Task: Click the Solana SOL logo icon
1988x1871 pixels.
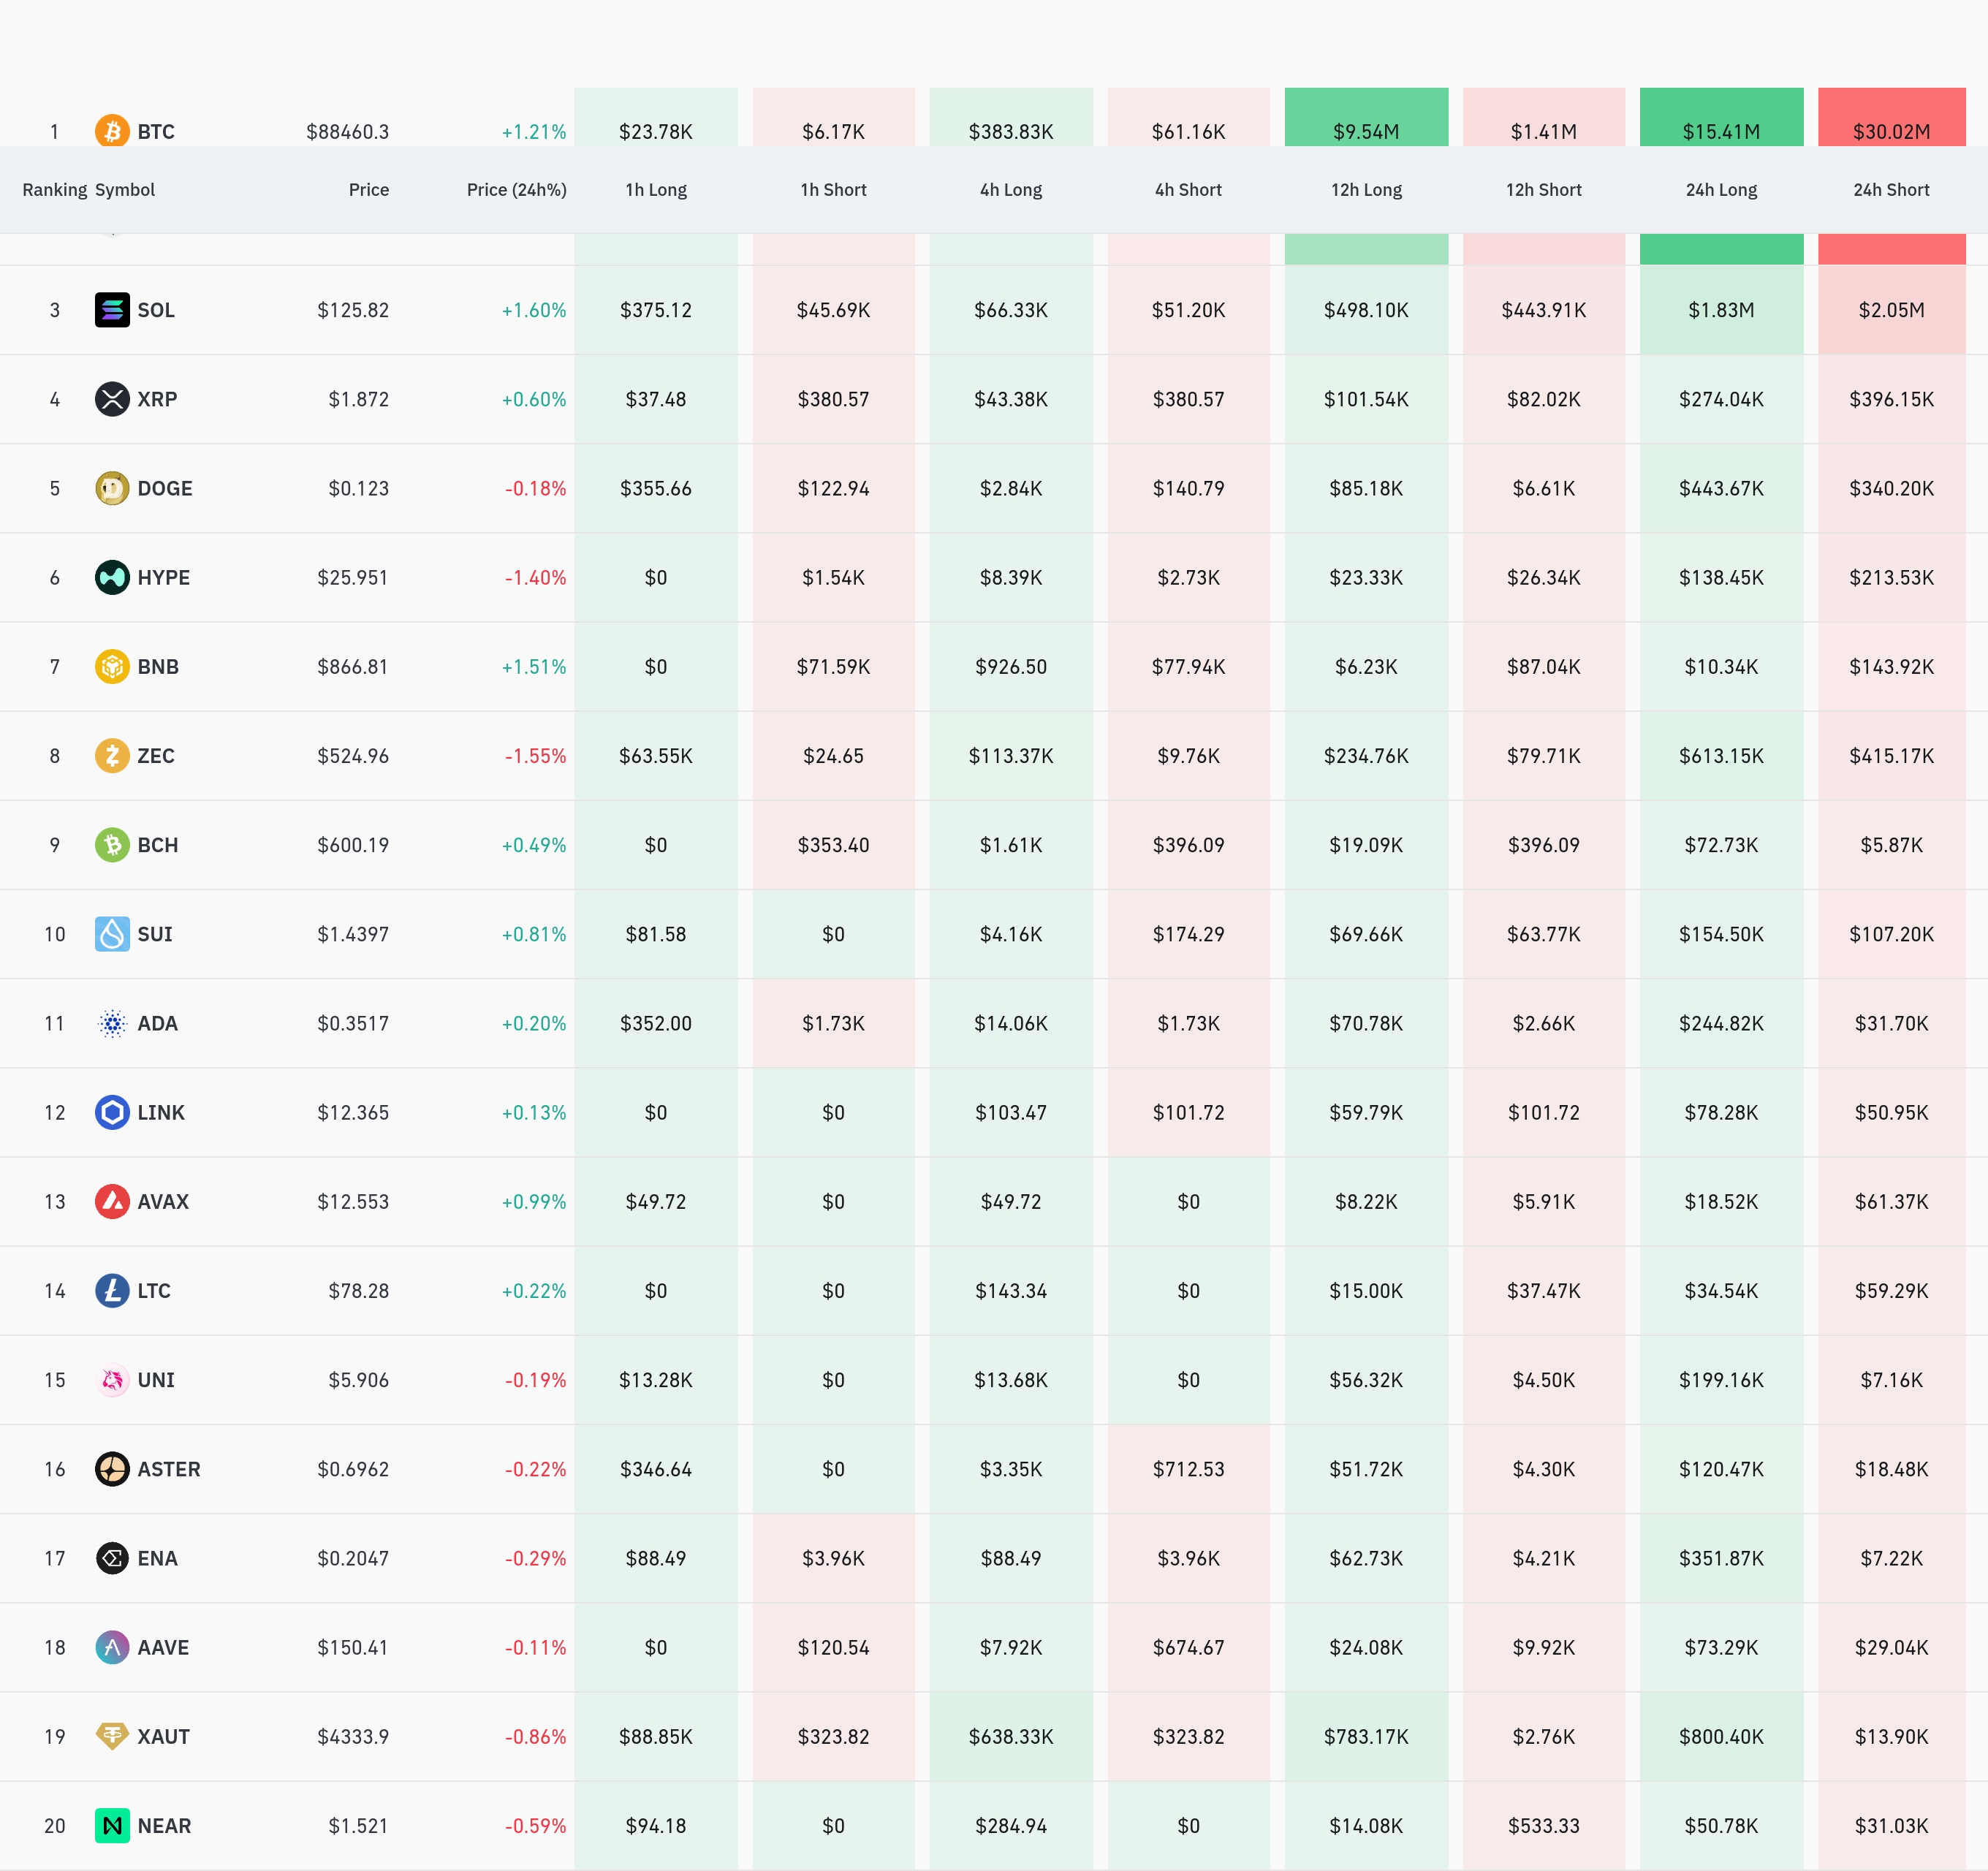Action: pos(112,310)
